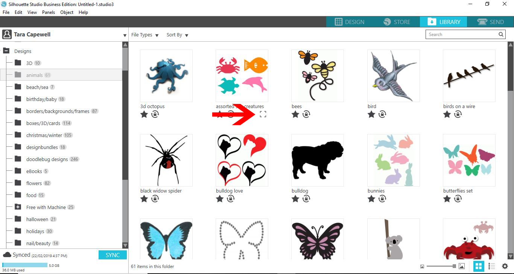Open the View menu
Image resolution: width=514 pixels, height=274 pixels.
pyautogui.click(x=32, y=12)
